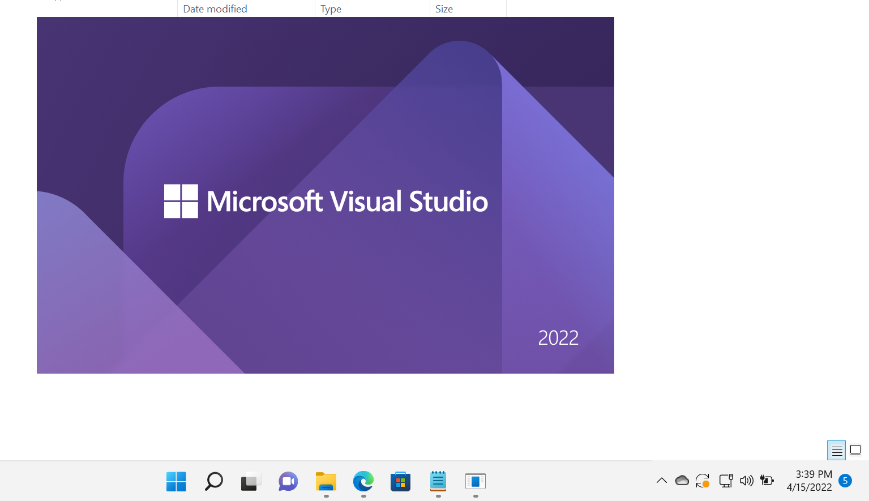Screen dimensions: 869x501
Task: Check battery power status icon
Action: coord(767,481)
